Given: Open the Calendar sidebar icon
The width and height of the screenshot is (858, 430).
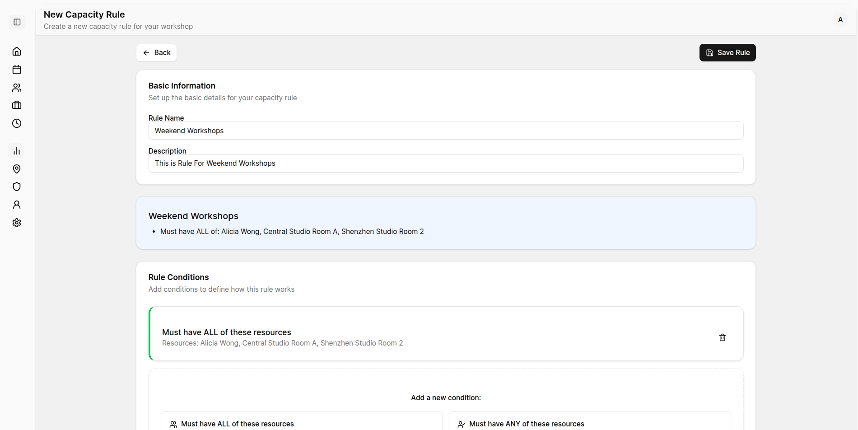Looking at the screenshot, I should click(x=17, y=70).
